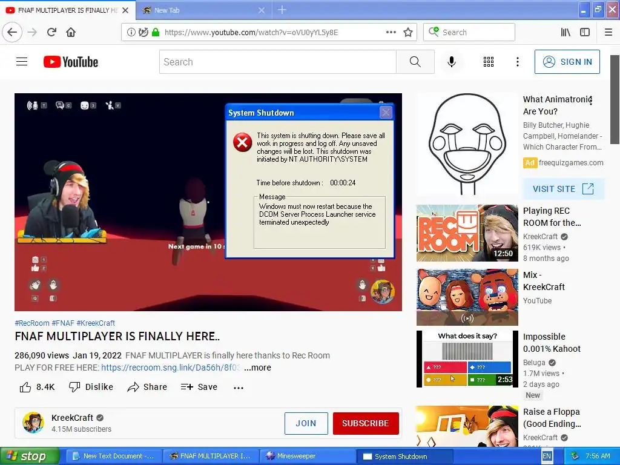620x465 pixels.
Task: Save video to playlist
Action: coord(199,387)
